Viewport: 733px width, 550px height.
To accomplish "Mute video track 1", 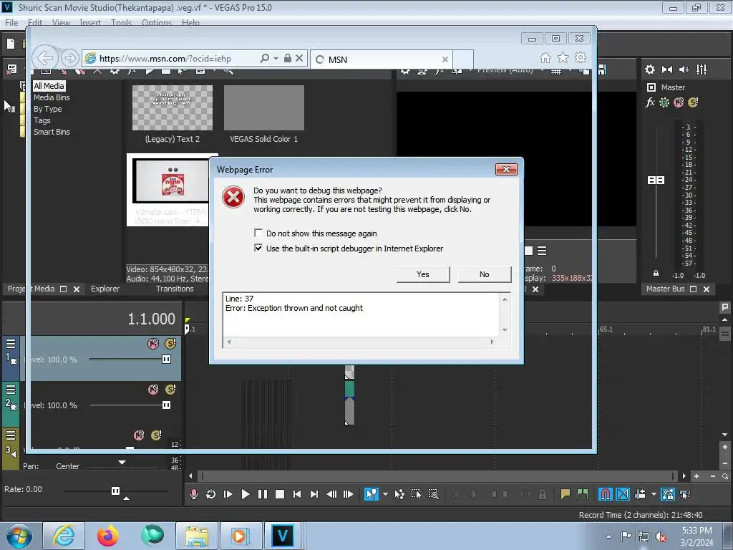I will (153, 344).
